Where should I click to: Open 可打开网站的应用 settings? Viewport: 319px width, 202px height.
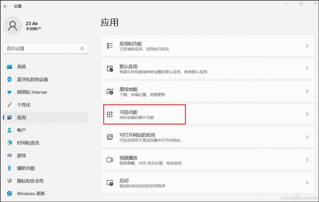(x=208, y=137)
